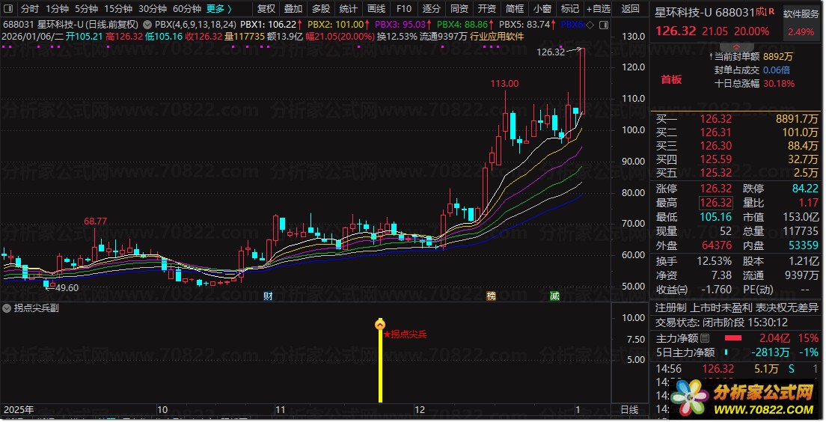Click the 市值 153.0亿 value
The image size is (826, 422).
click(x=800, y=217)
